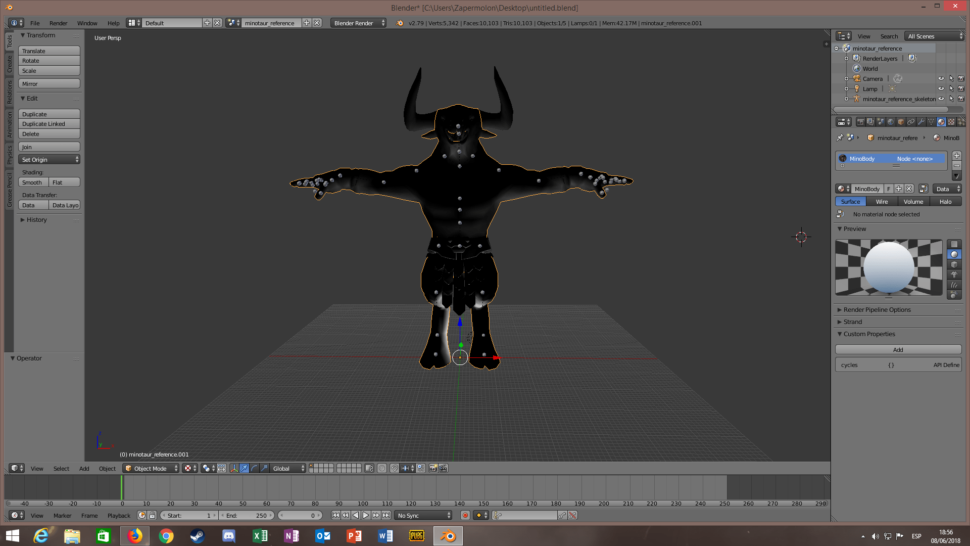The height and width of the screenshot is (546, 970).
Task: Click the Duplicate button in the Edit panel
Action: click(48, 114)
